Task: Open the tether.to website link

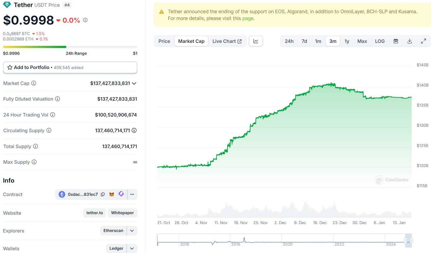Action: [94, 213]
